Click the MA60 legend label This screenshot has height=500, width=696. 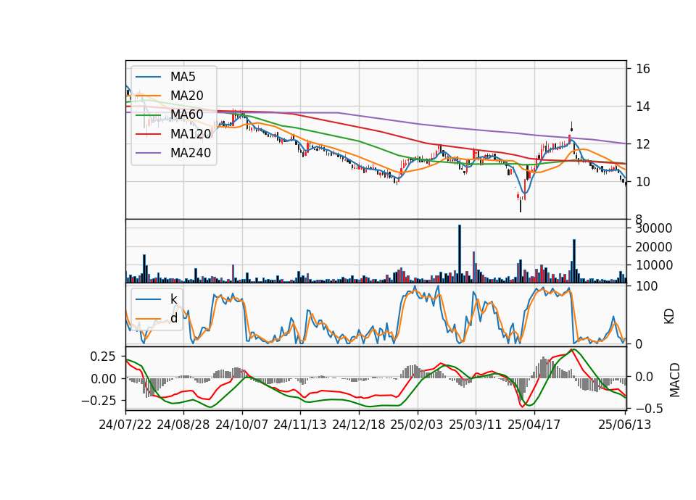click(x=186, y=115)
